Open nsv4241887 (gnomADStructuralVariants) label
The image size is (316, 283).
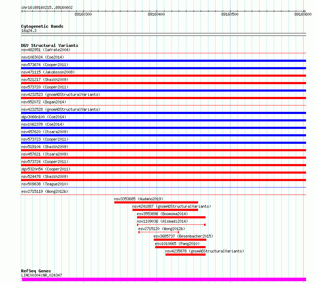tap(171, 206)
